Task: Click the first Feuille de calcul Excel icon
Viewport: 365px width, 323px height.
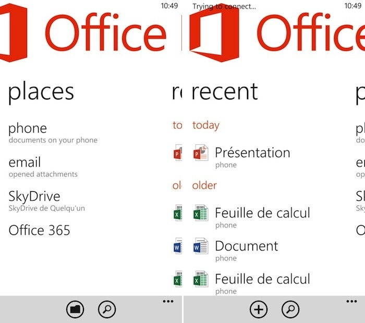Action: pyautogui.click(x=201, y=213)
